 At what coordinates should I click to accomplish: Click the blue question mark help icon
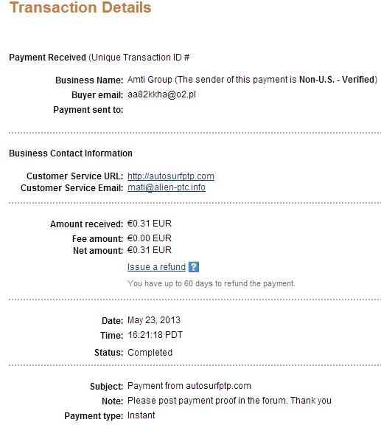[x=194, y=267]
